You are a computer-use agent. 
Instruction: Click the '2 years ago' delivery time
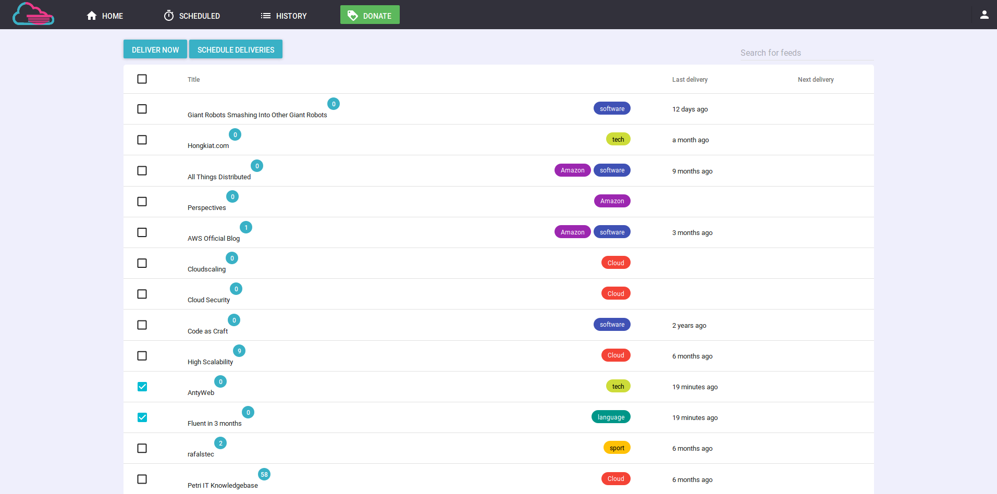[689, 326]
